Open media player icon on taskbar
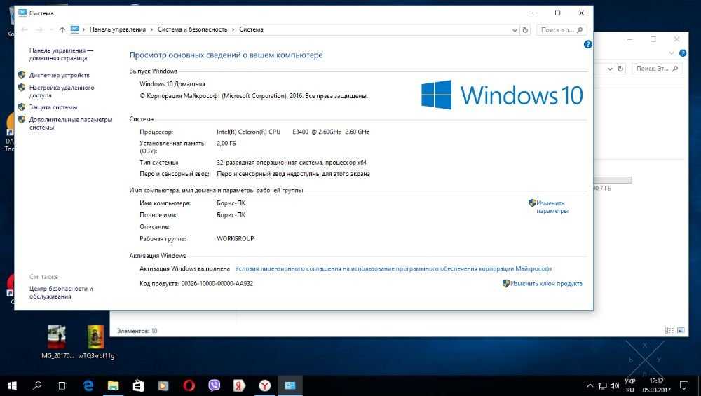 coord(163,385)
